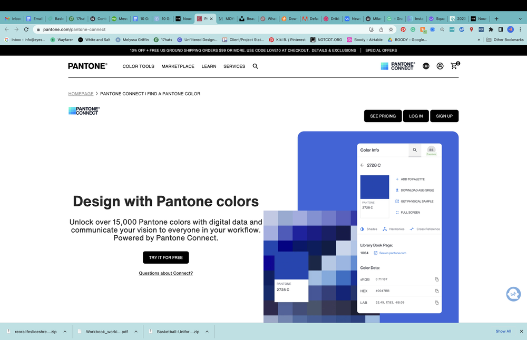Open the Melyssa Griffin bookmark
Image resolution: width=527 pixels, height=340 pixels.
132,39
